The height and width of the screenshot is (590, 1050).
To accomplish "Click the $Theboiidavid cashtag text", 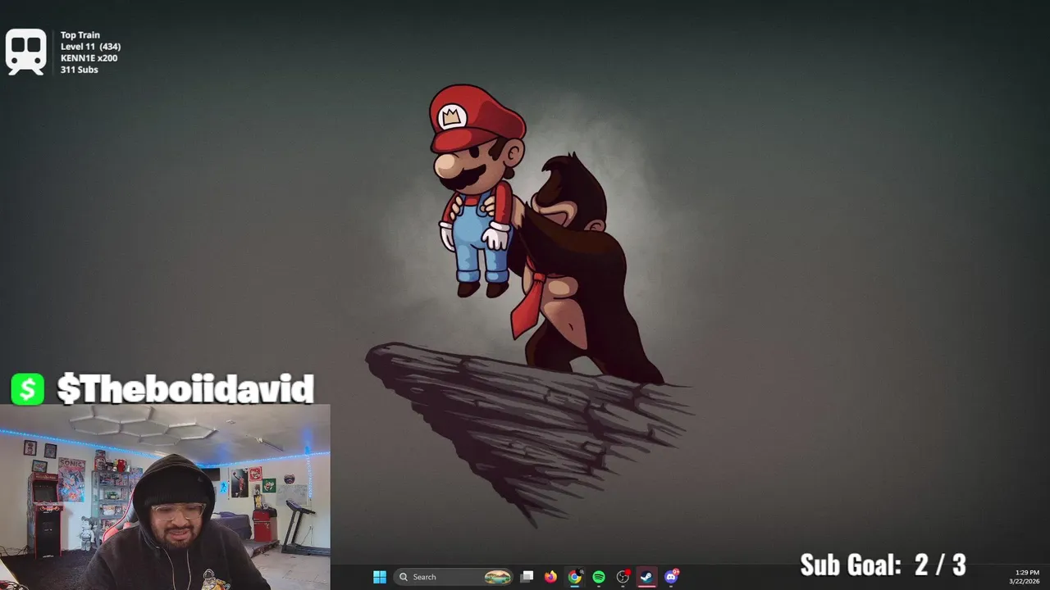I will 185,389.
